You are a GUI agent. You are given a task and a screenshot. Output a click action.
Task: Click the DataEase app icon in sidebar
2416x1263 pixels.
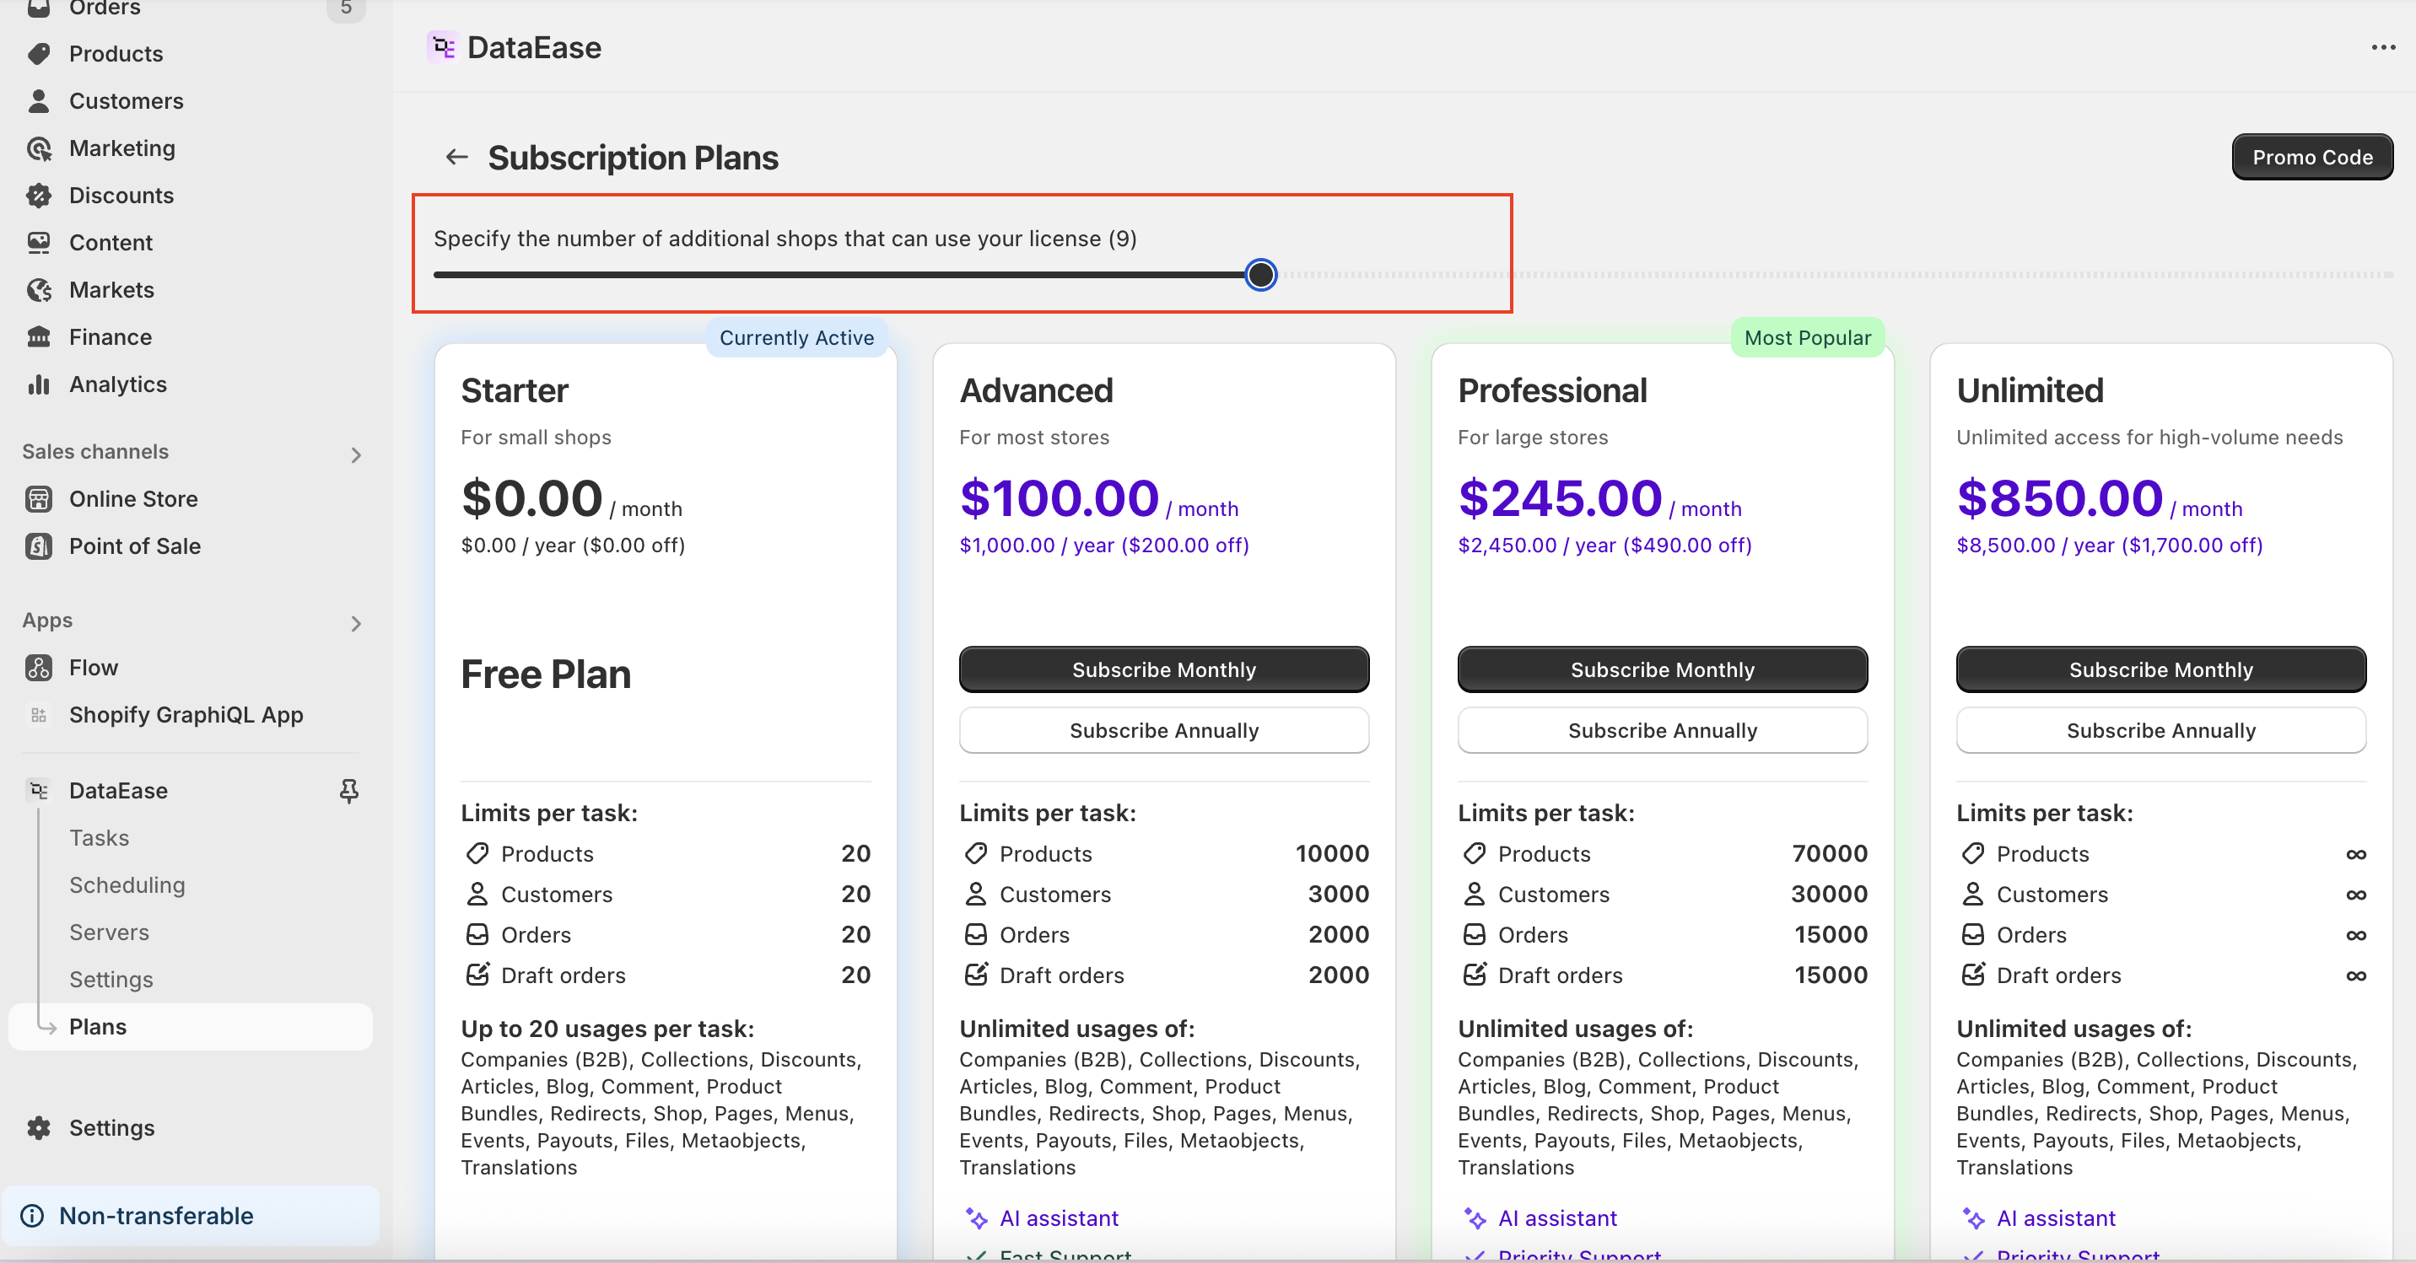[x=39, y=791]
